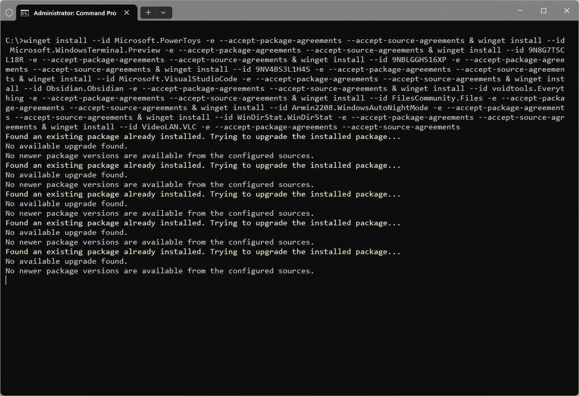Click the C:\> prompt text
Viewport: 579px width, 396px height.
pyautogui.click(x=15, y=41)
